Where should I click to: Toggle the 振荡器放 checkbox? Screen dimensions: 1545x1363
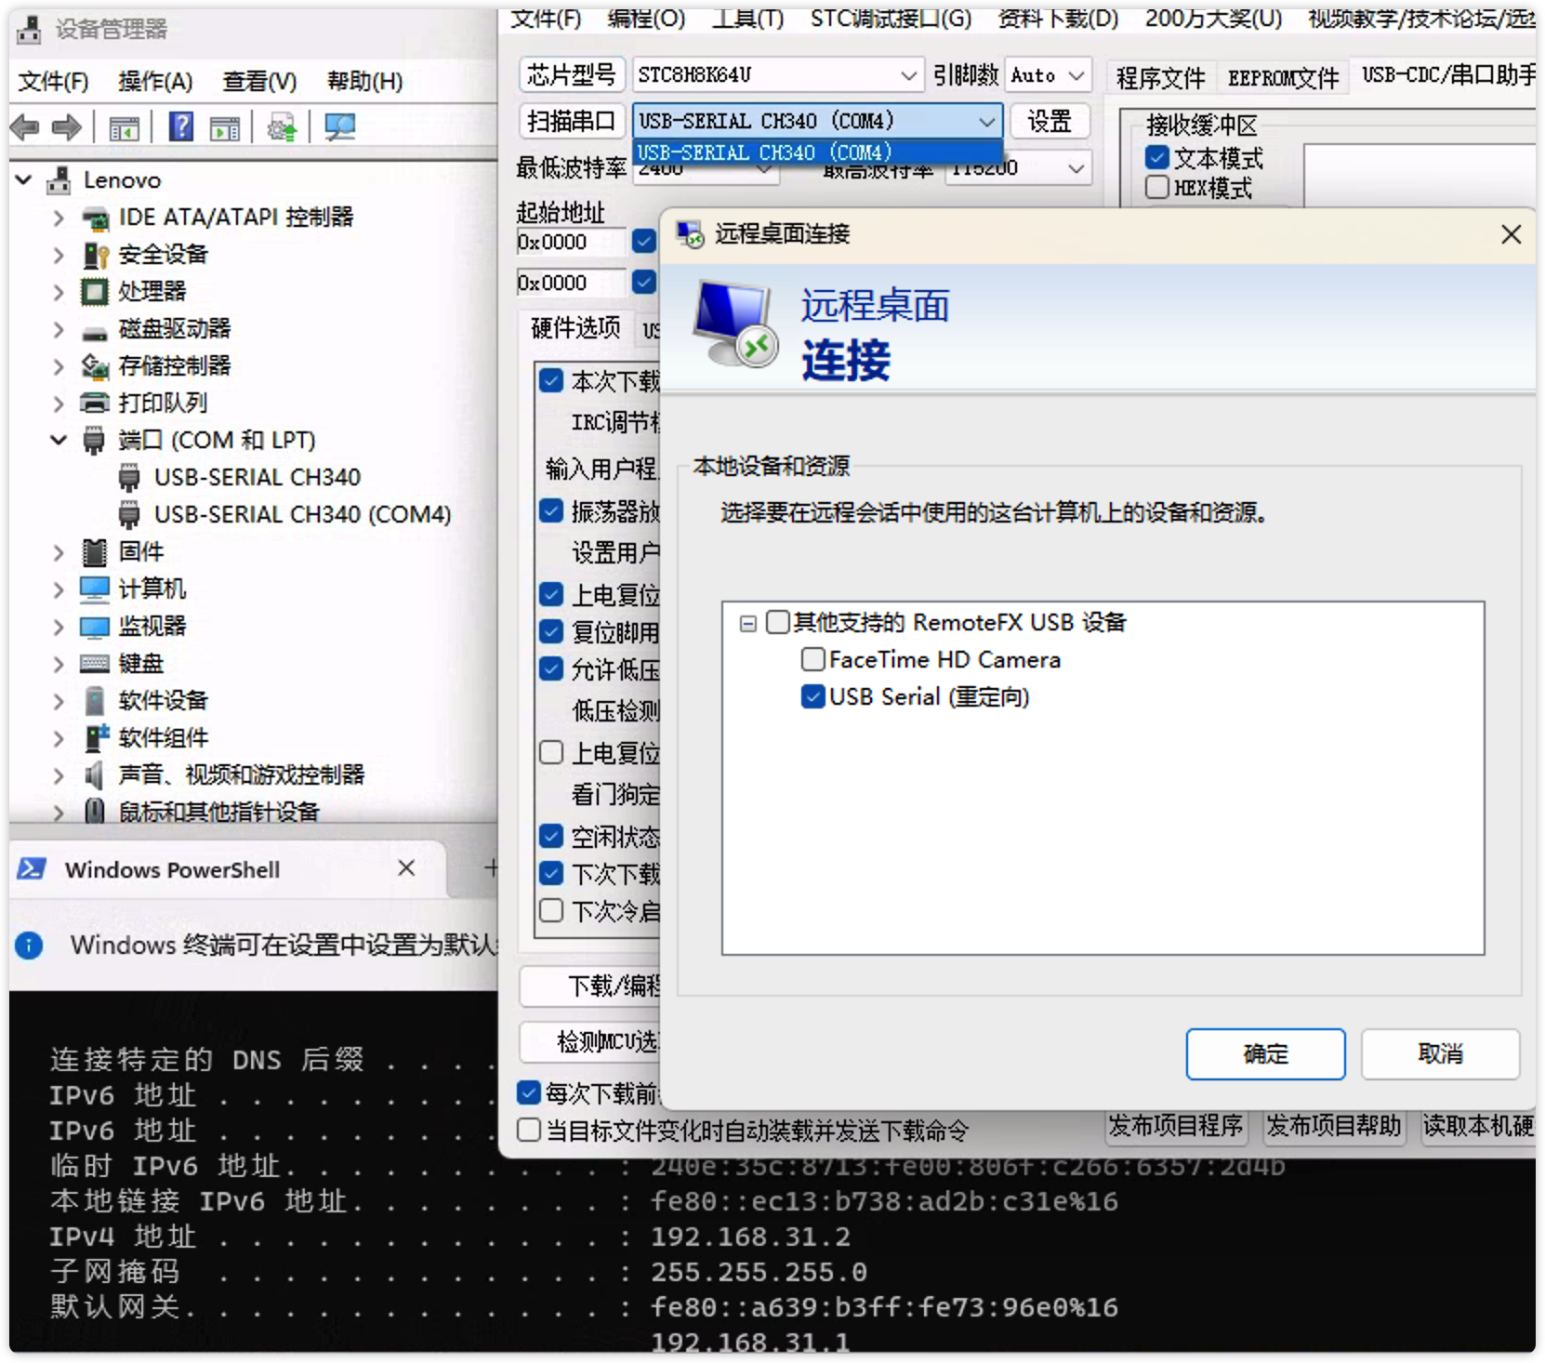tap(551, 510)
